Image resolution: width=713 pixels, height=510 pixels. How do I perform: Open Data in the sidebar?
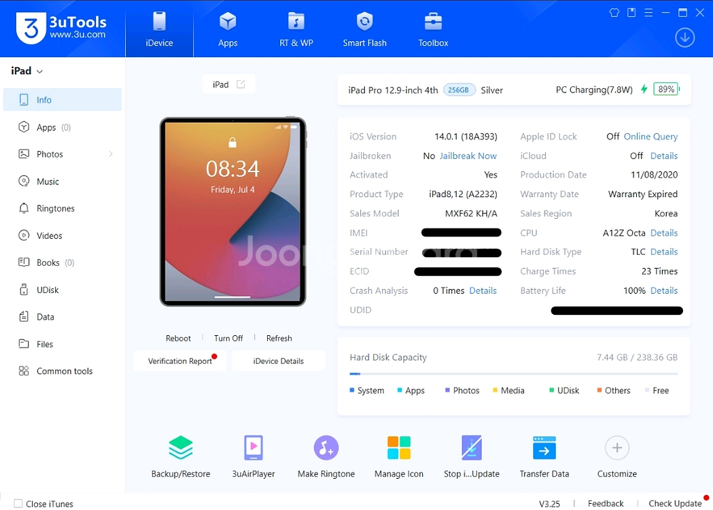click(63, 317)
